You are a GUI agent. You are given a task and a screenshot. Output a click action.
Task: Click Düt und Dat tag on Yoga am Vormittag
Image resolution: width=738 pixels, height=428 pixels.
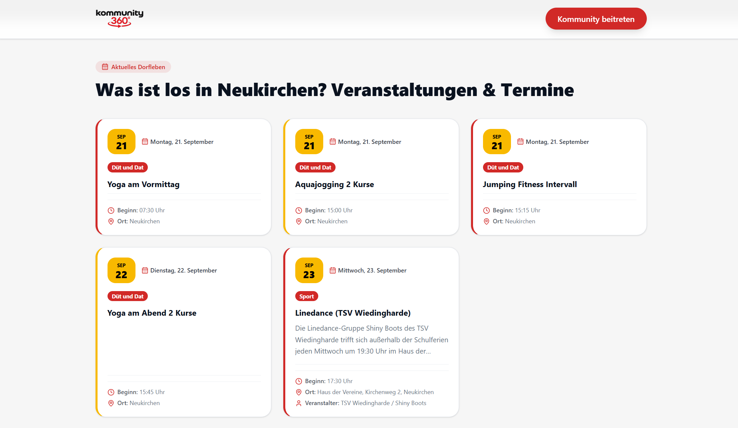[127, 167]
